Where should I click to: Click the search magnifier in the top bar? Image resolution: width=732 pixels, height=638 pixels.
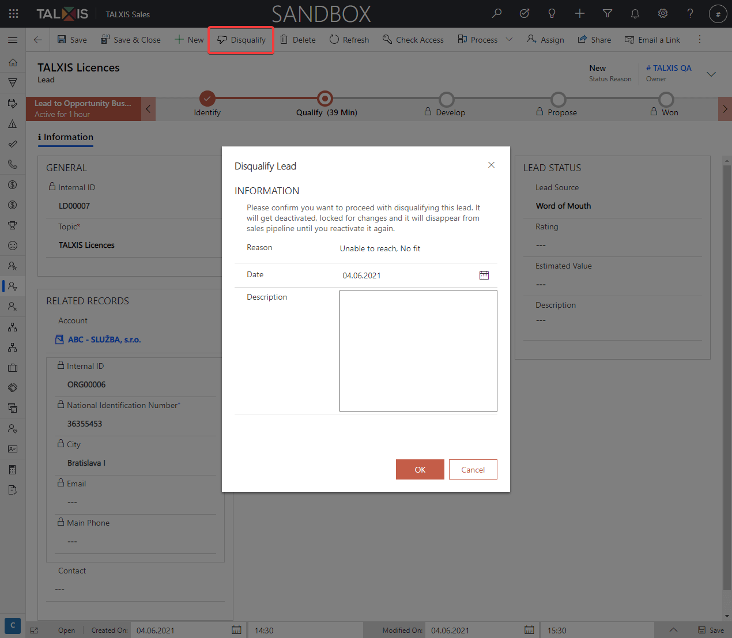click(x=496, y=13)
